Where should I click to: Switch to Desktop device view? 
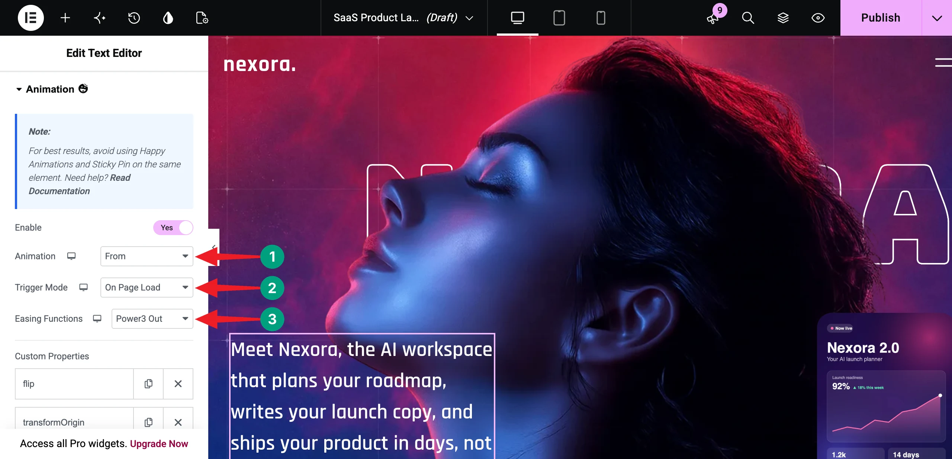point(517,17)
